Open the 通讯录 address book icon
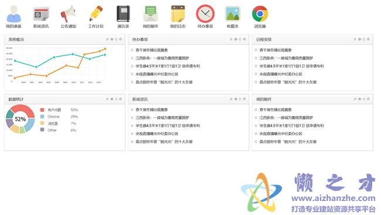381x215 pixels. pyautogui.click(x=123, y=13)
